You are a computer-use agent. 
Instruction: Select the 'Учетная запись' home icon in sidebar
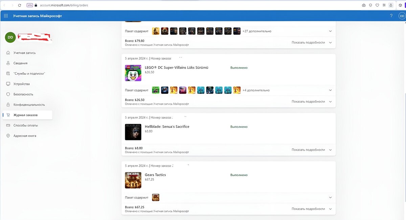(8, 52)
